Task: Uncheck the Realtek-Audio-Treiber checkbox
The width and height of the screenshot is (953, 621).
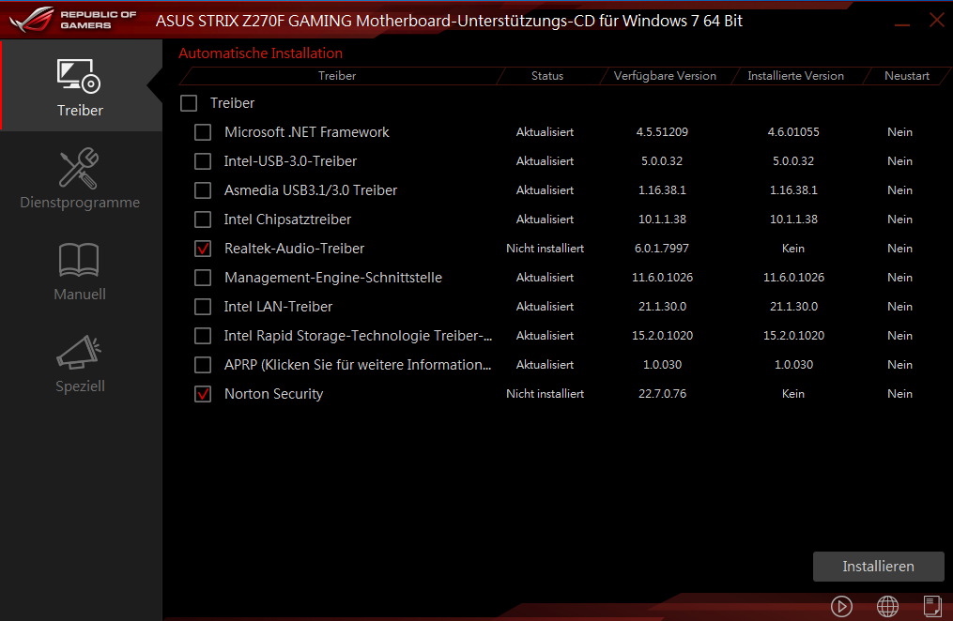Action: click(203, 249)
